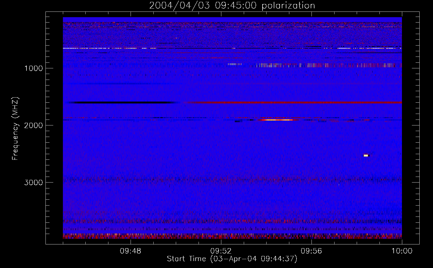This screenshot has width=433, height=268.
Task: Click the 'Frequency (MHZ)' axis label
Action: point(16,128)
